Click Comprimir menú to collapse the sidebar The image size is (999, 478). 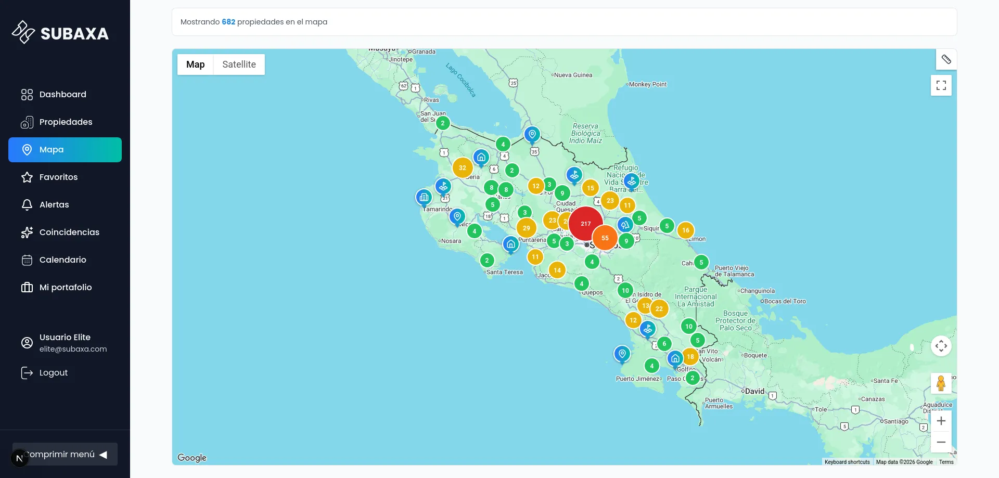point(65,454)
